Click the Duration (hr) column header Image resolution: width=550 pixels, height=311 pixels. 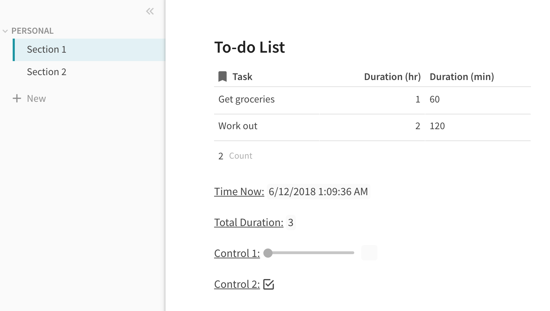click(x=392, y=77)
